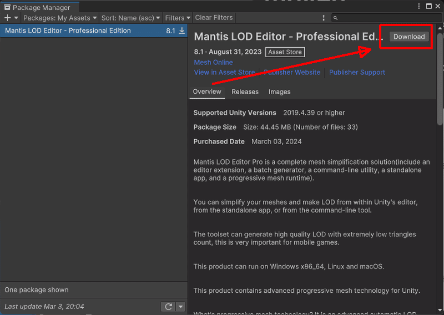Open the Publisher Website link
The image size is (444, 315).
(x=292, y=73)
